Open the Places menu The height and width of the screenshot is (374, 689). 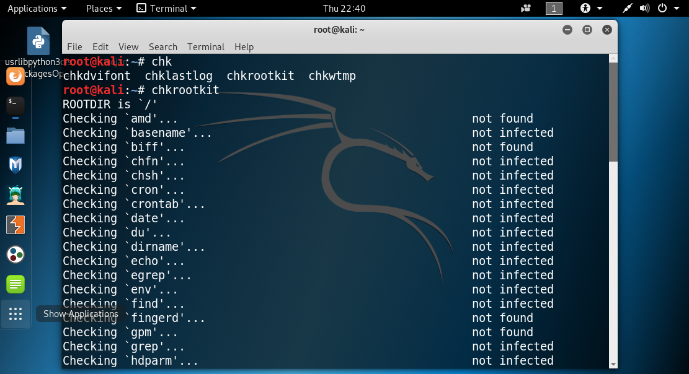[x=104, y=8]
